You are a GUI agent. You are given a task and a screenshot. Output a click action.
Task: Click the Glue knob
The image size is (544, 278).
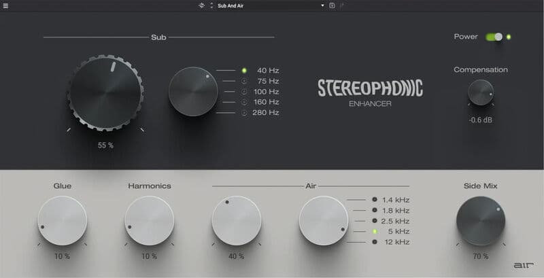[x=63, y=221]
